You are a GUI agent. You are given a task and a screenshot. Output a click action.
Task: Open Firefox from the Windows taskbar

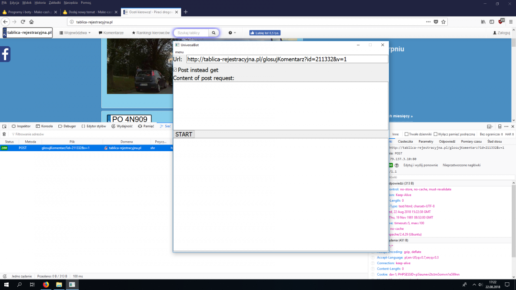pos(46,285)
